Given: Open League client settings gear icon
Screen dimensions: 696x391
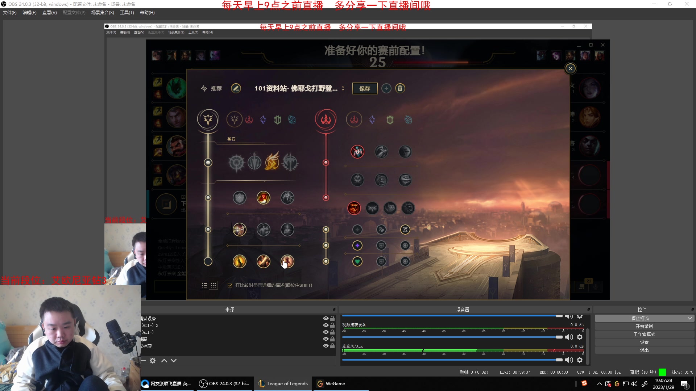Looking at the screenshot, I should pos(591,45).
